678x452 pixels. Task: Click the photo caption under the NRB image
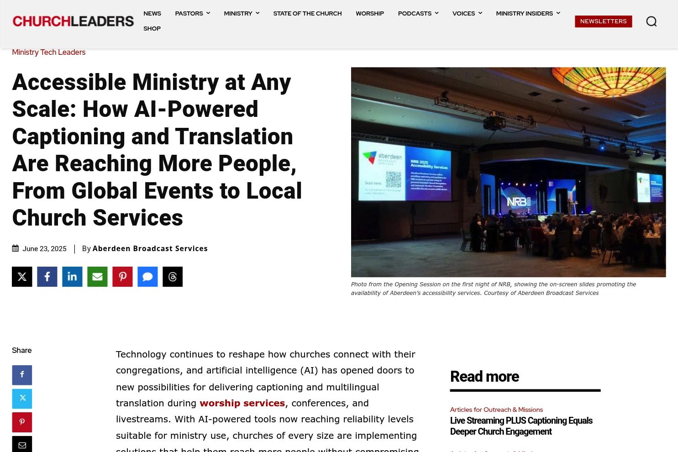(x=493, y=289)
